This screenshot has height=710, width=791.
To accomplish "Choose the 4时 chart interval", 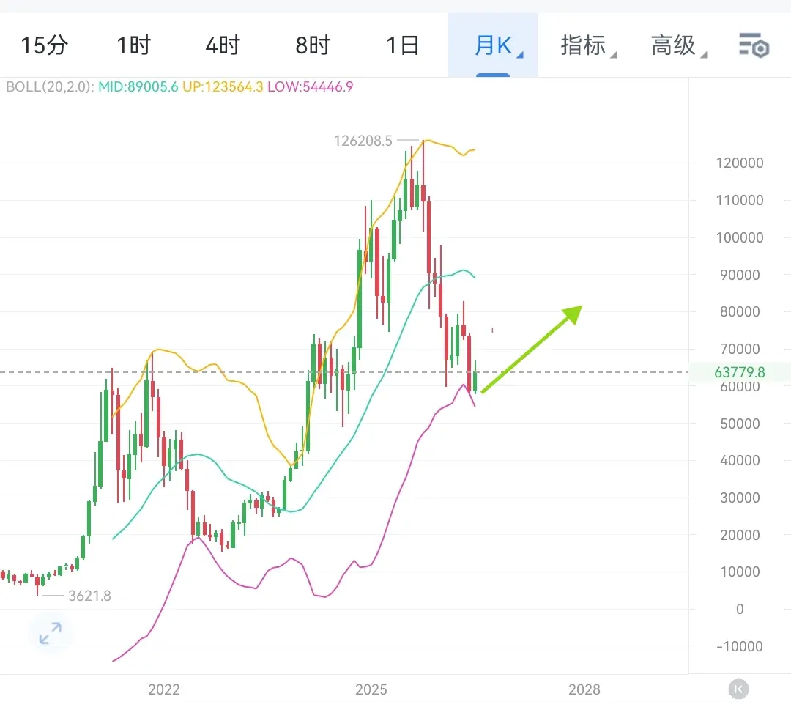I will (223, 45).
